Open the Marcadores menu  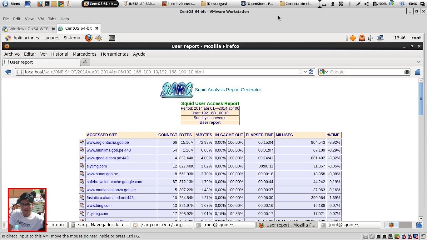[x=85, y=54]
